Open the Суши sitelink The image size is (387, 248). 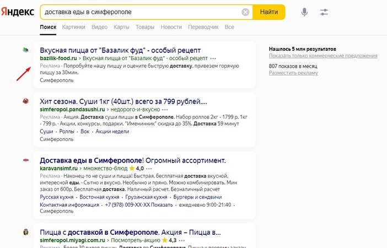click(x=46, y=131)
